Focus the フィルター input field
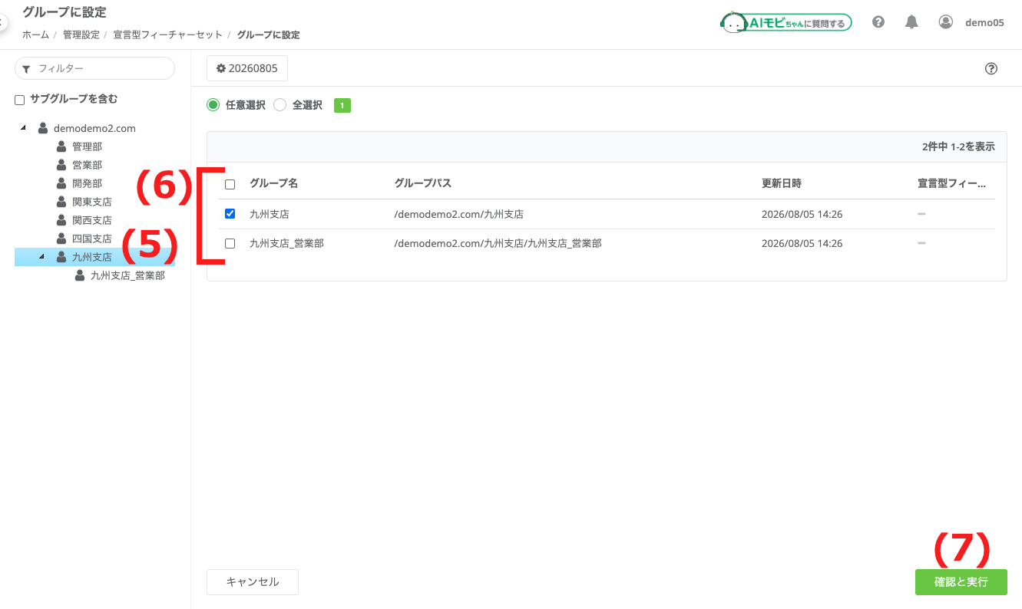 [x=95, y=68]
